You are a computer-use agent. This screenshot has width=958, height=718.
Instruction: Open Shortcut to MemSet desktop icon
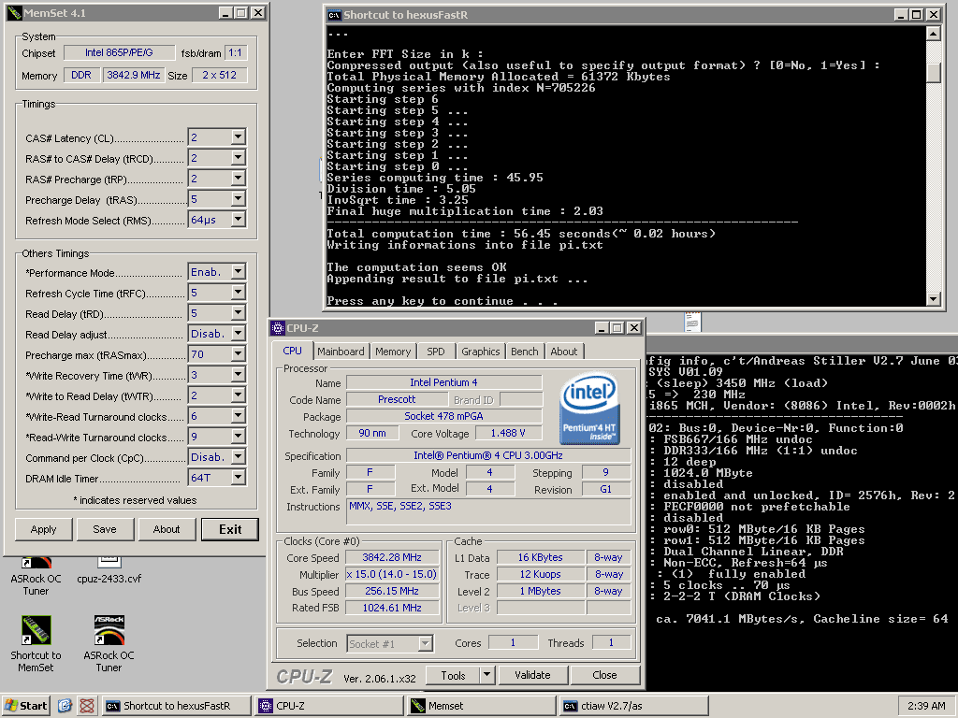tap(36, 643)
